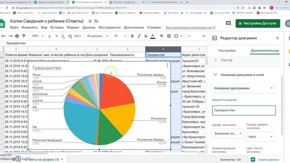
Task: Open font size 10 dropdown
Action: click(x=120, y=36)
